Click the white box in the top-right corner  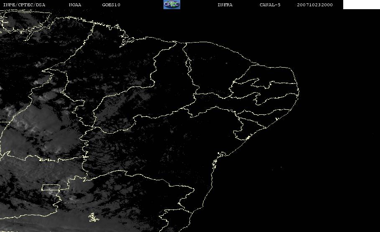362,5
